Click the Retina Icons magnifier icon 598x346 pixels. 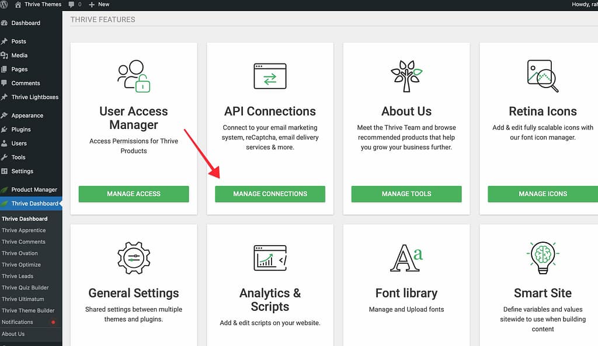tap(543, 76)
